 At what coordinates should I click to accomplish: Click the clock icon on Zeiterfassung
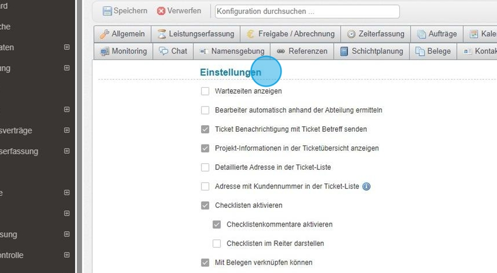click(x=351, y=34)
